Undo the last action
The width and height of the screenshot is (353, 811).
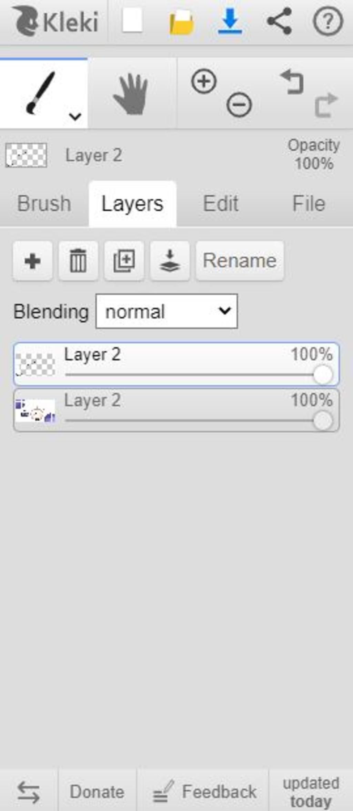click(292, 82)
